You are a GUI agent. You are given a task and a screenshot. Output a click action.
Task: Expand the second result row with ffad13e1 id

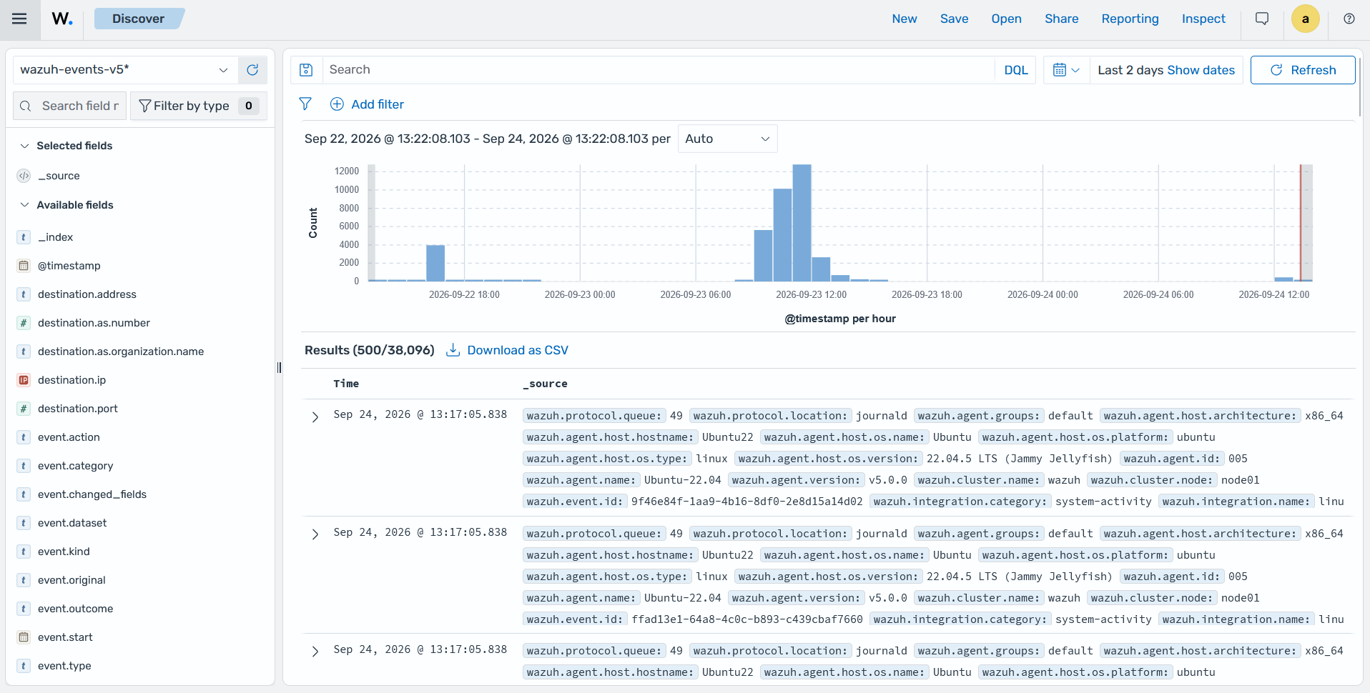(315, 534)
